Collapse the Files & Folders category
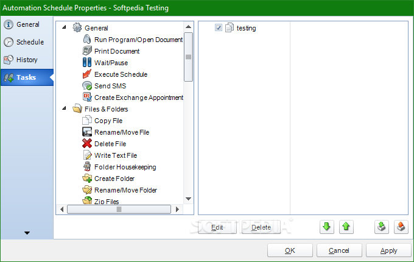 [64, 108]
